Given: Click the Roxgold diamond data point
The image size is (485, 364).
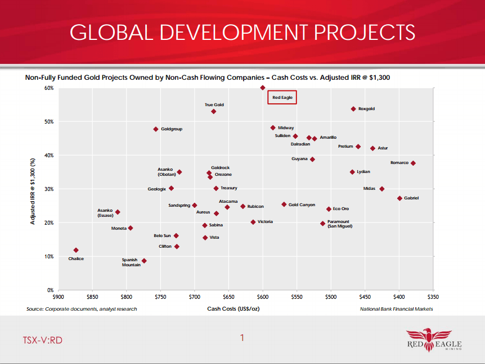Looking at the screenshot, I should (353, 109).
